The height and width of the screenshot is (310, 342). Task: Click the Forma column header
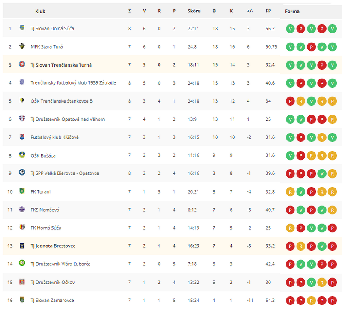292,11
